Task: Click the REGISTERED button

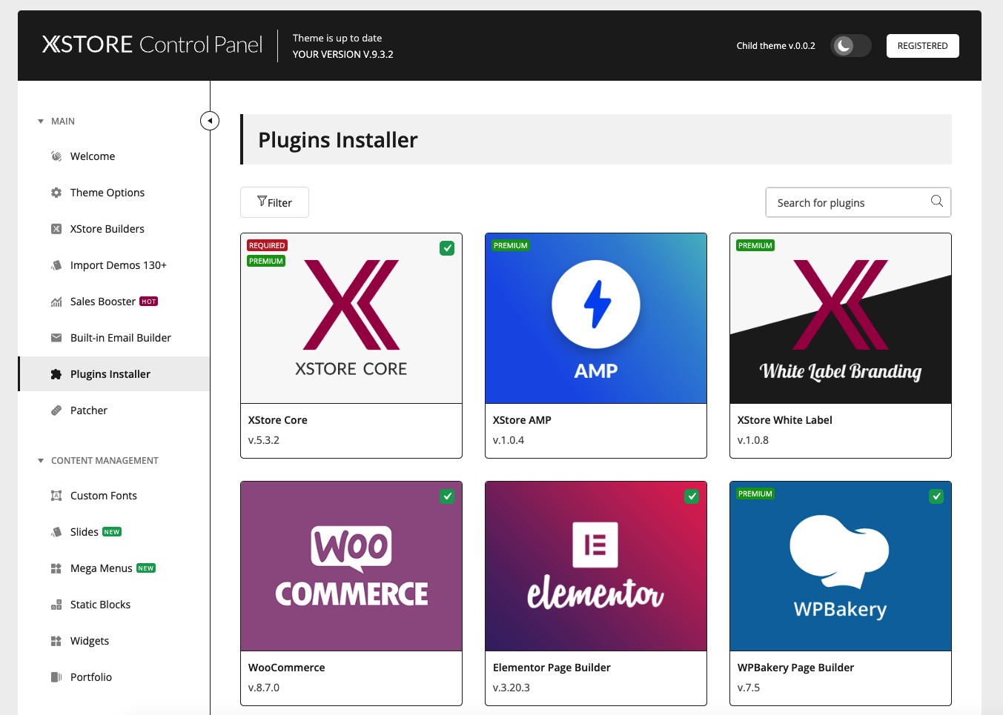Action: coord(922,46)
